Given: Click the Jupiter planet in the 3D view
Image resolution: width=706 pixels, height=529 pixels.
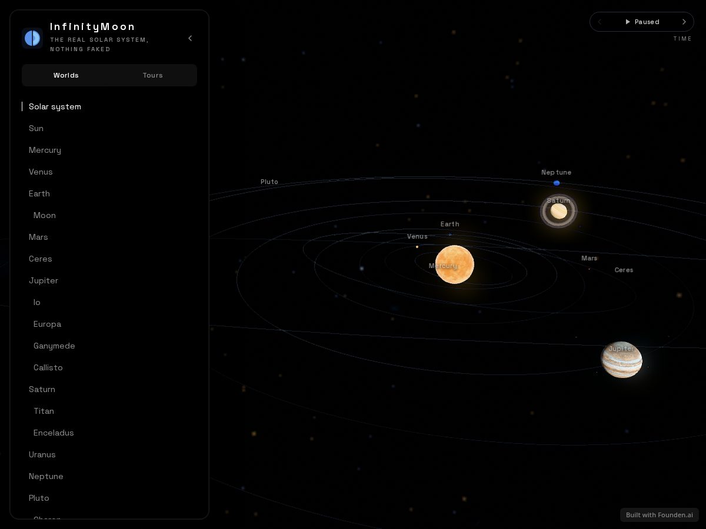Looking at the screenshot, I should (621, 360).
